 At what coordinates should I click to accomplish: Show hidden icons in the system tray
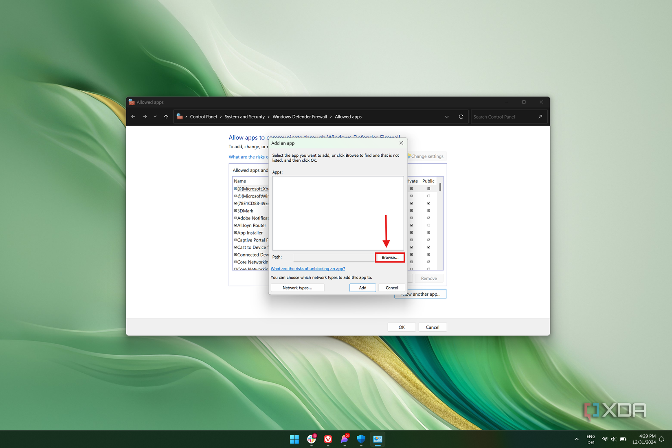pos(576,439)
